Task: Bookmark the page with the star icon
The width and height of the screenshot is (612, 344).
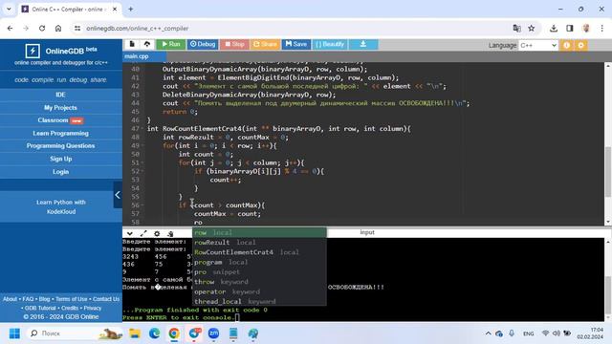Action: point(532,28)
